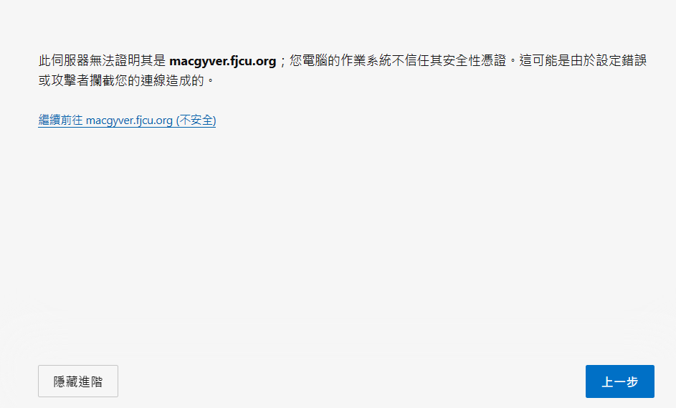Click the words 此伺服器無法證明其是
Image resolution: width=676 pixels, height=408 pixels.
103,61
